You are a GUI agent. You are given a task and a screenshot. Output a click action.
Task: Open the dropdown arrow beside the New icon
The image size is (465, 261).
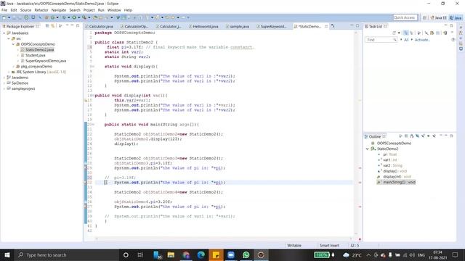coord(9,17)
